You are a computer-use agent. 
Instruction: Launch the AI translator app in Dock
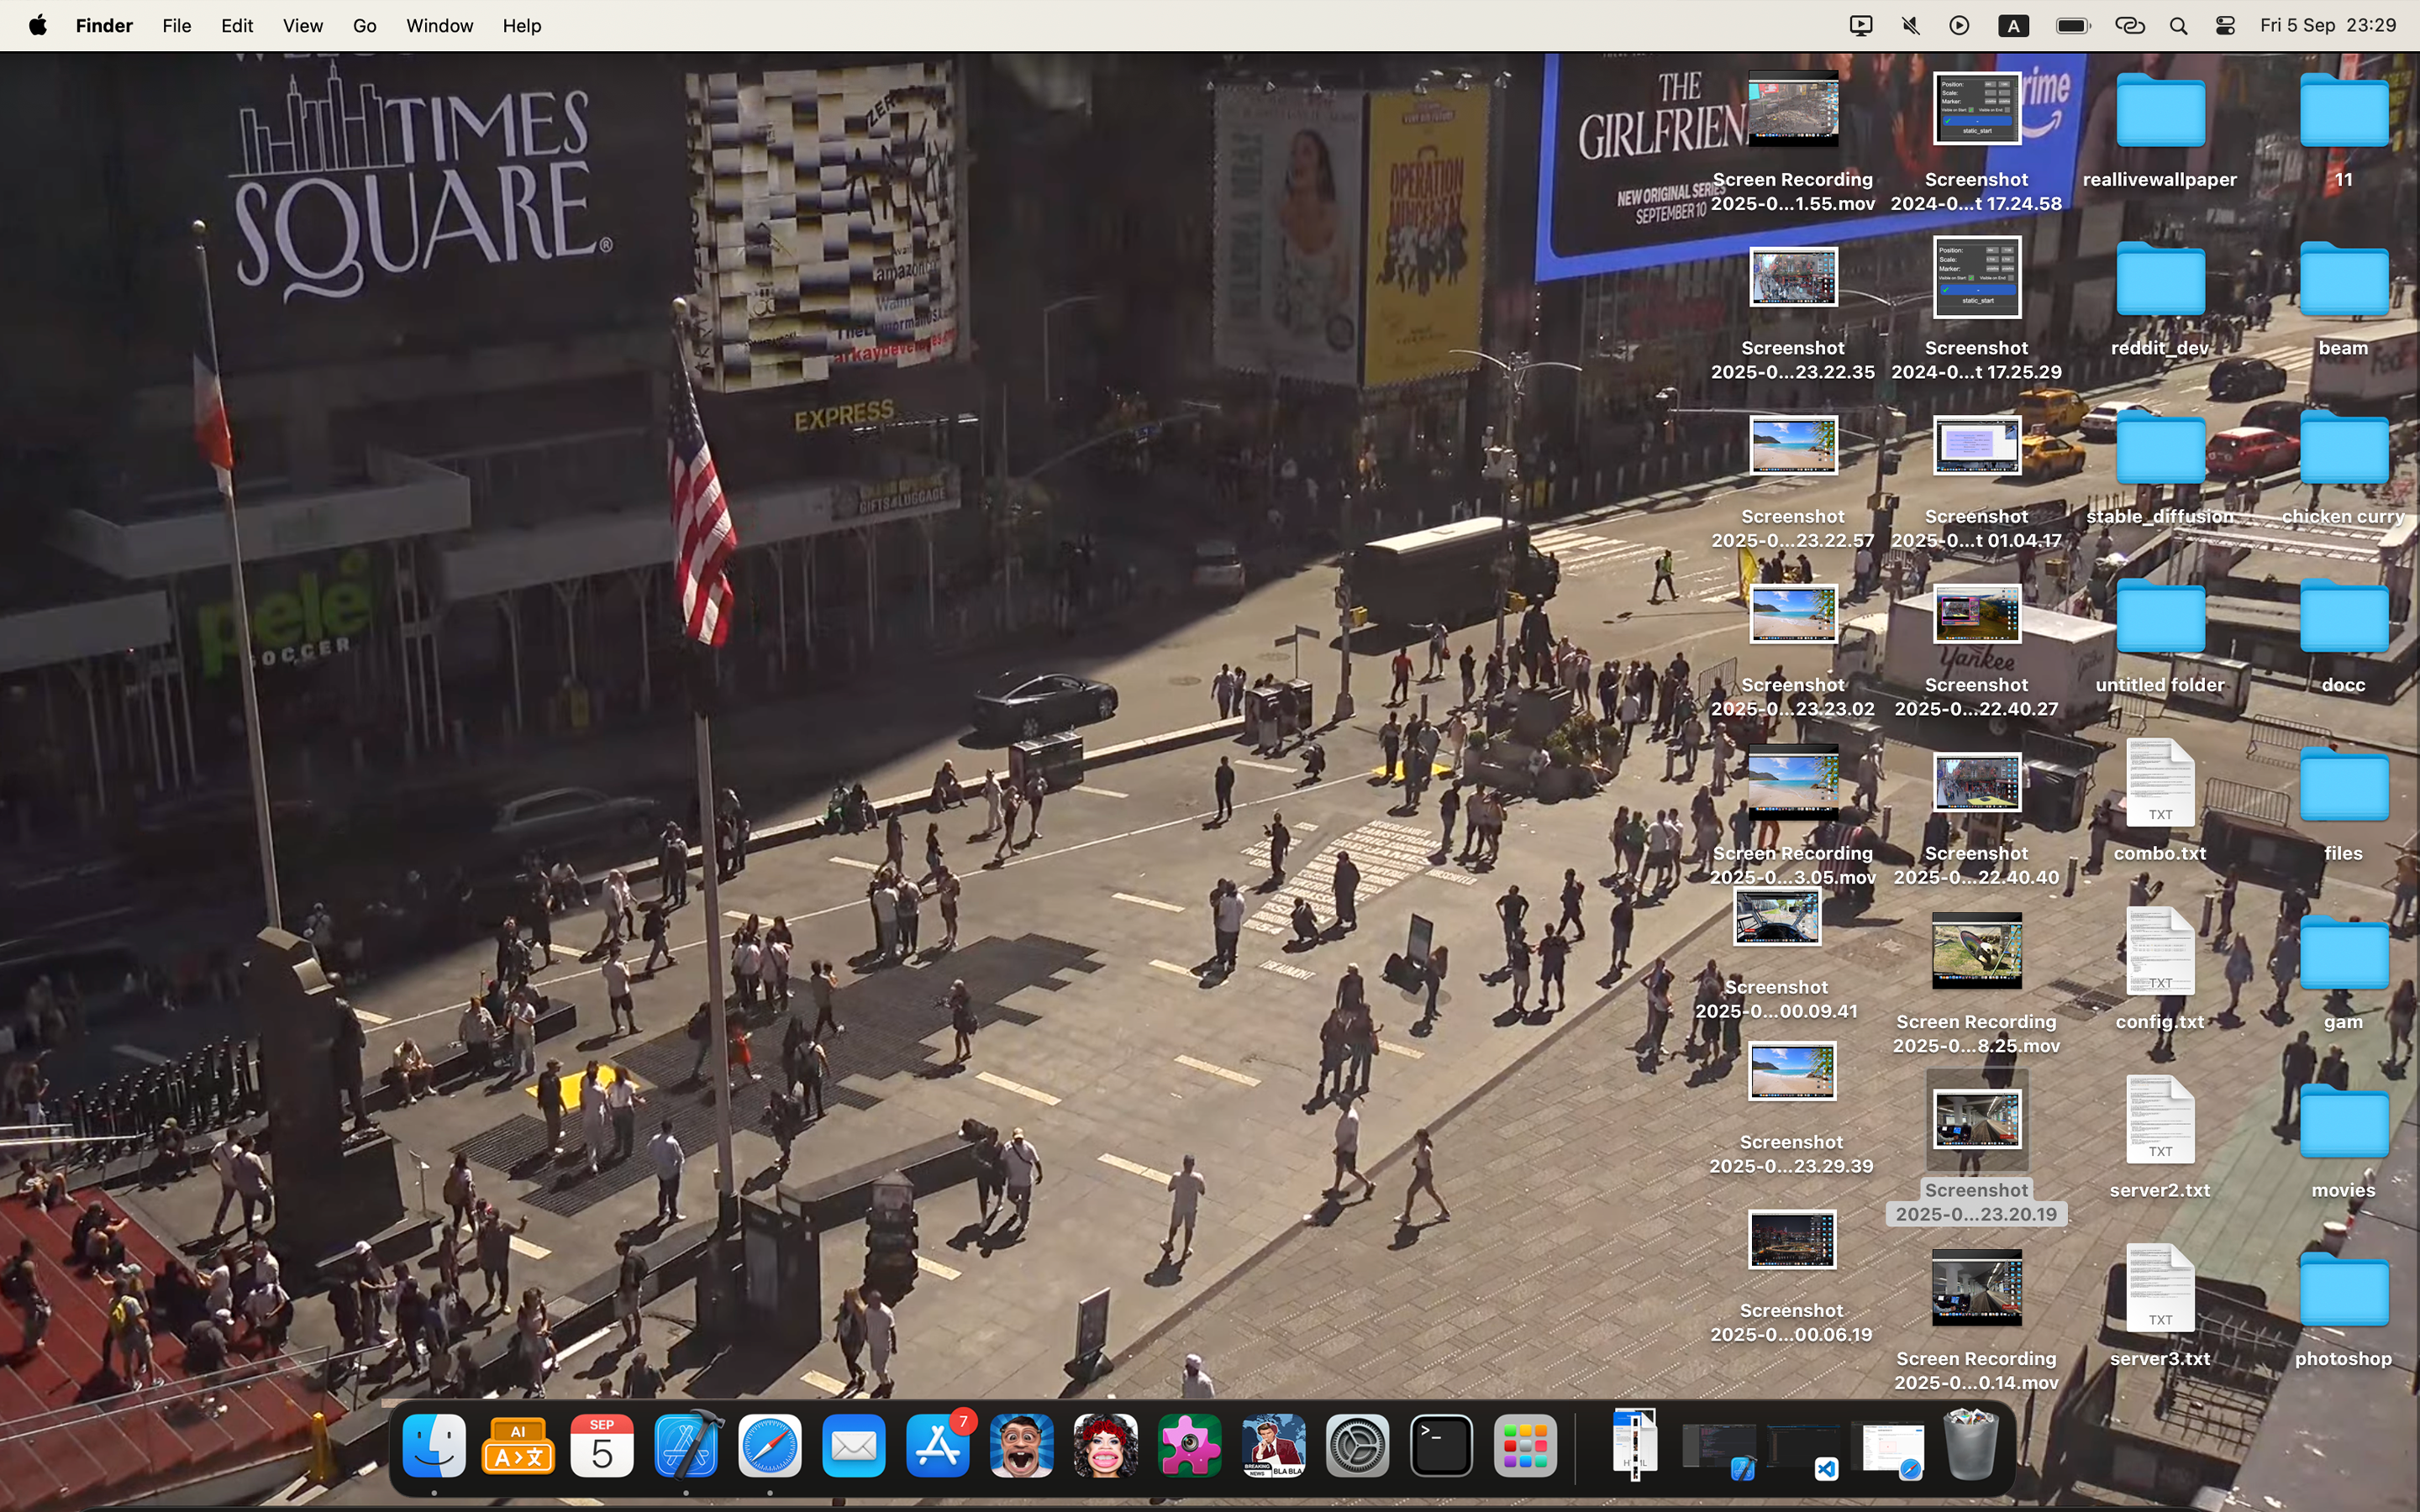click(518, 1445)
